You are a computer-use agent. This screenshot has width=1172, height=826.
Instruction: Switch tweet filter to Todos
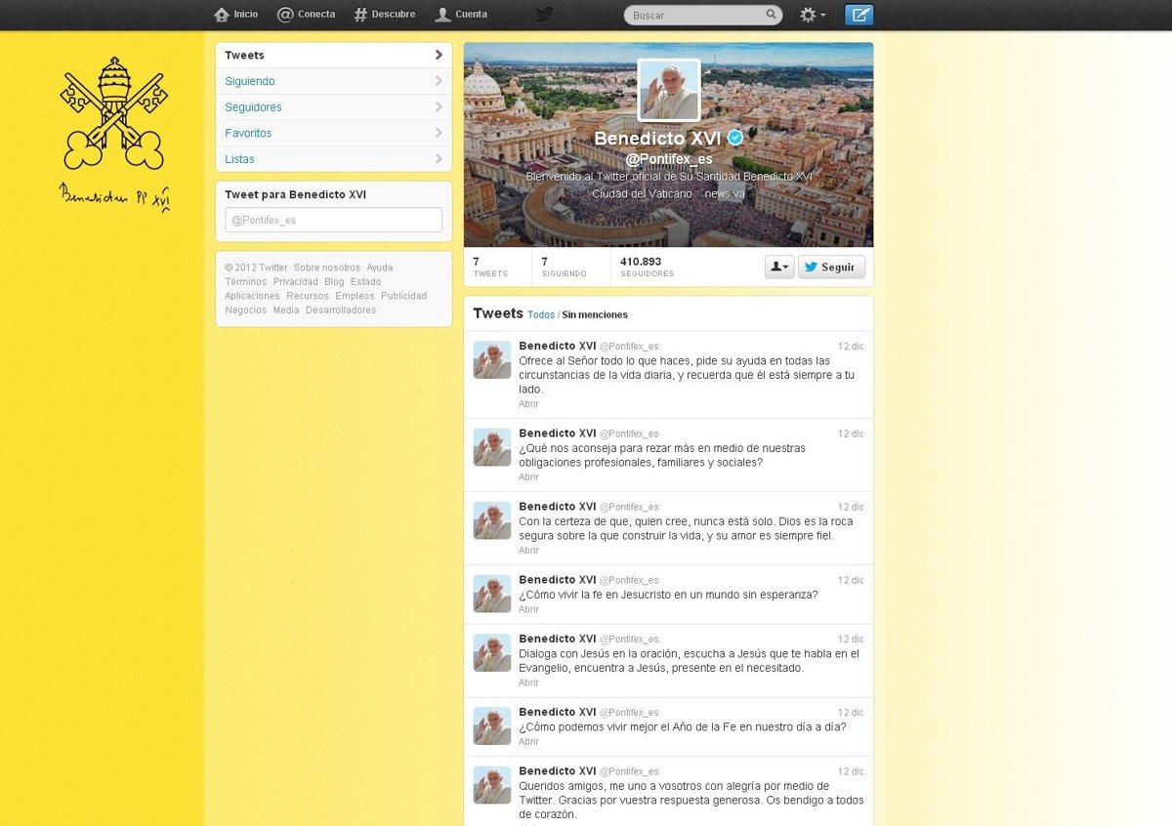pos(540,315)
